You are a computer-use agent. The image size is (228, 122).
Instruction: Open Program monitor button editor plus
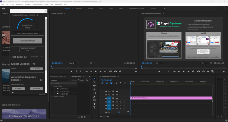pyautogui.click(x=224, y=72)
